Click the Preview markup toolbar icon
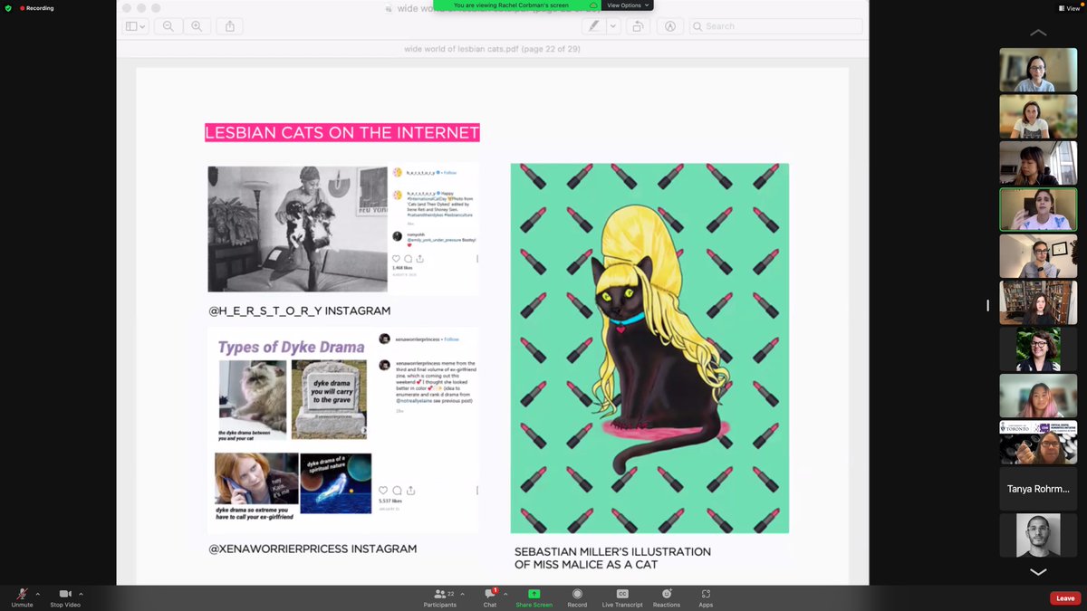Screen dimensions: 1087x611 (670, 26)
